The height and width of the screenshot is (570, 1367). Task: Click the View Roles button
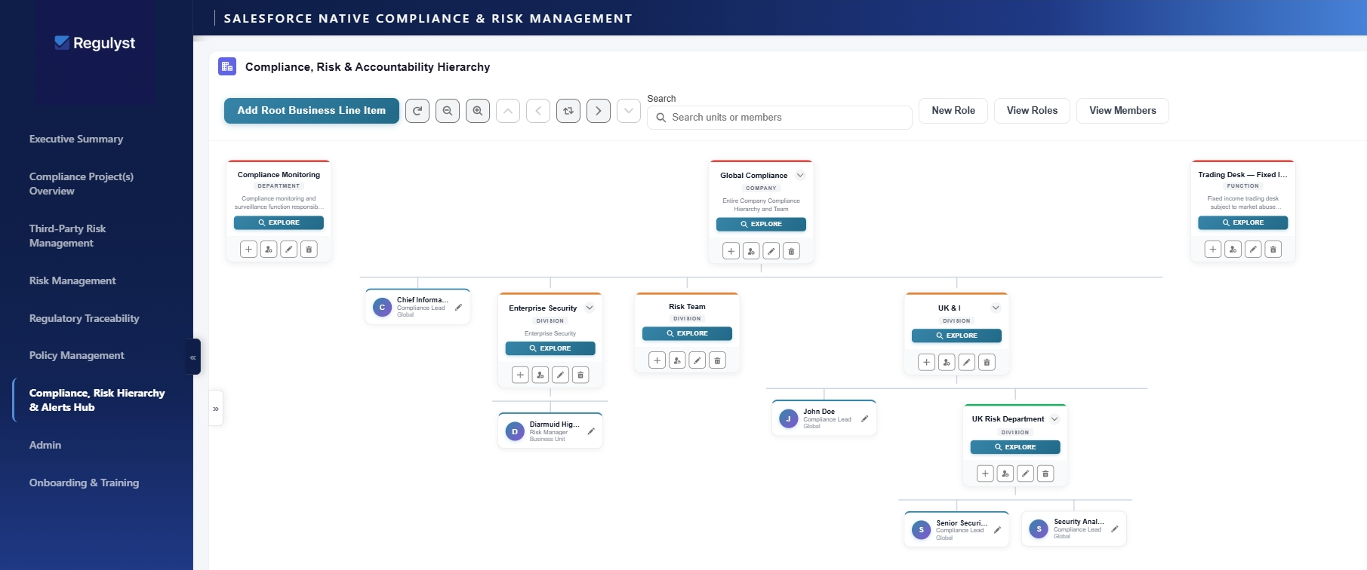(1032, 111)
